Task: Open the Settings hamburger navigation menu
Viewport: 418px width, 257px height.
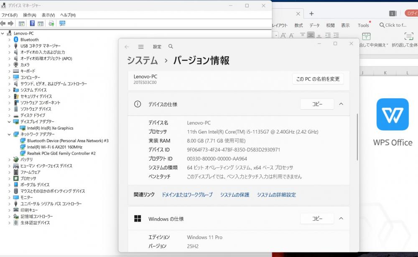Action: [x=141, y=47]
